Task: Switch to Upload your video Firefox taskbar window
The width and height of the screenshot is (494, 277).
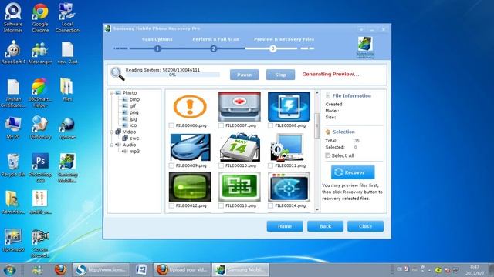Action: (x=182, y=270)
